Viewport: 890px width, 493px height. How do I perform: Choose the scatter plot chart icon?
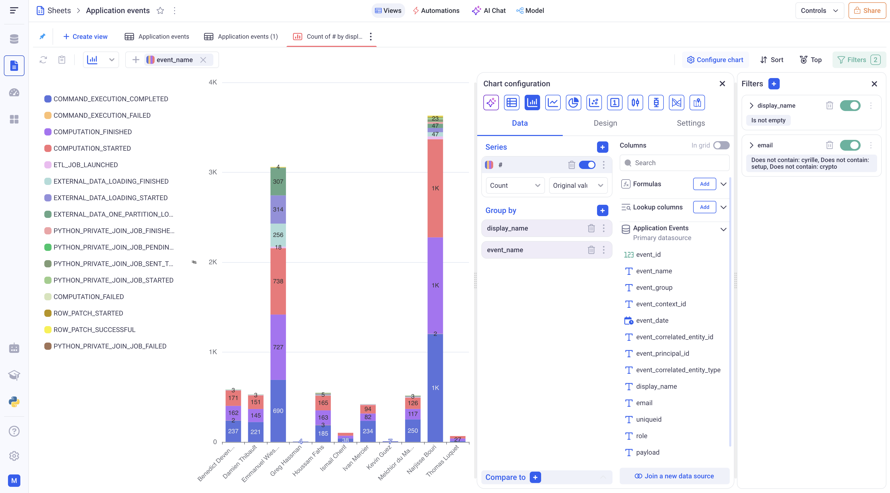[594, 103]
